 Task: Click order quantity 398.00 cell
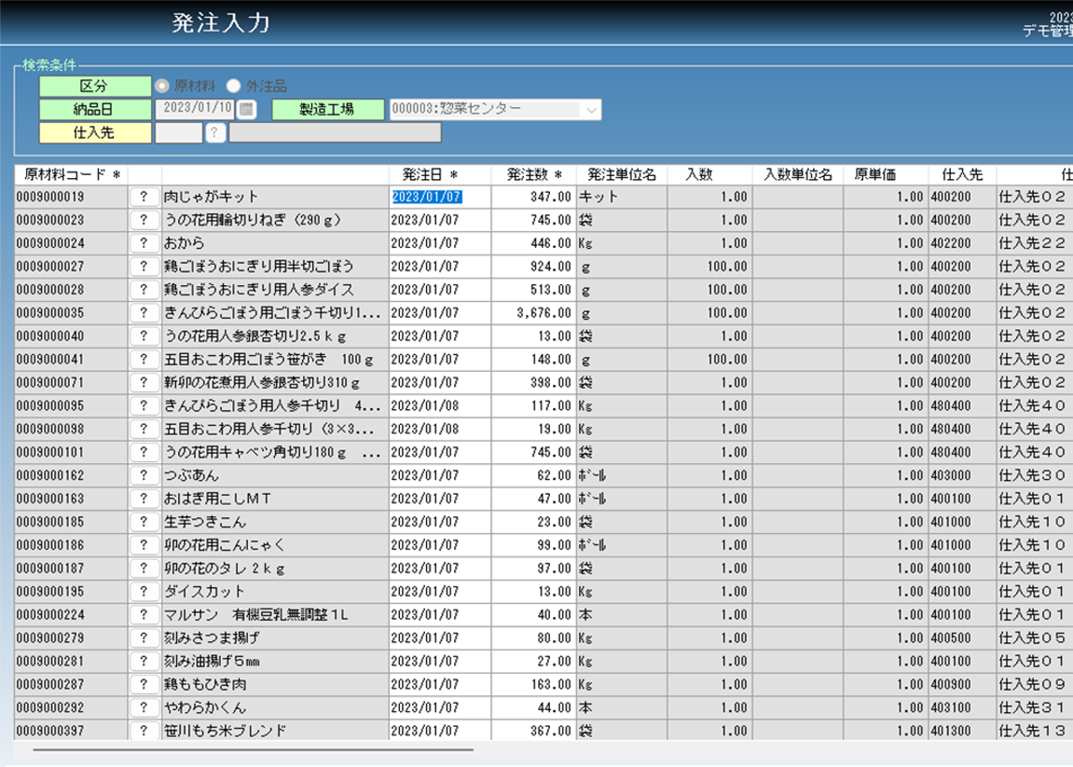pos(534,383)
